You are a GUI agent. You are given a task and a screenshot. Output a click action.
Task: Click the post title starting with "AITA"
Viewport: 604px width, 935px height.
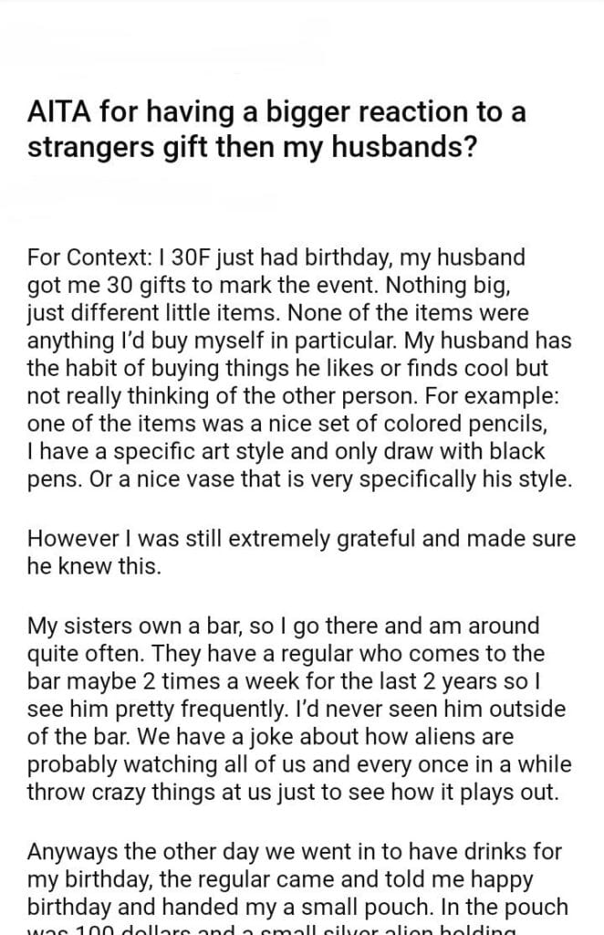click(x=277, y=131)
